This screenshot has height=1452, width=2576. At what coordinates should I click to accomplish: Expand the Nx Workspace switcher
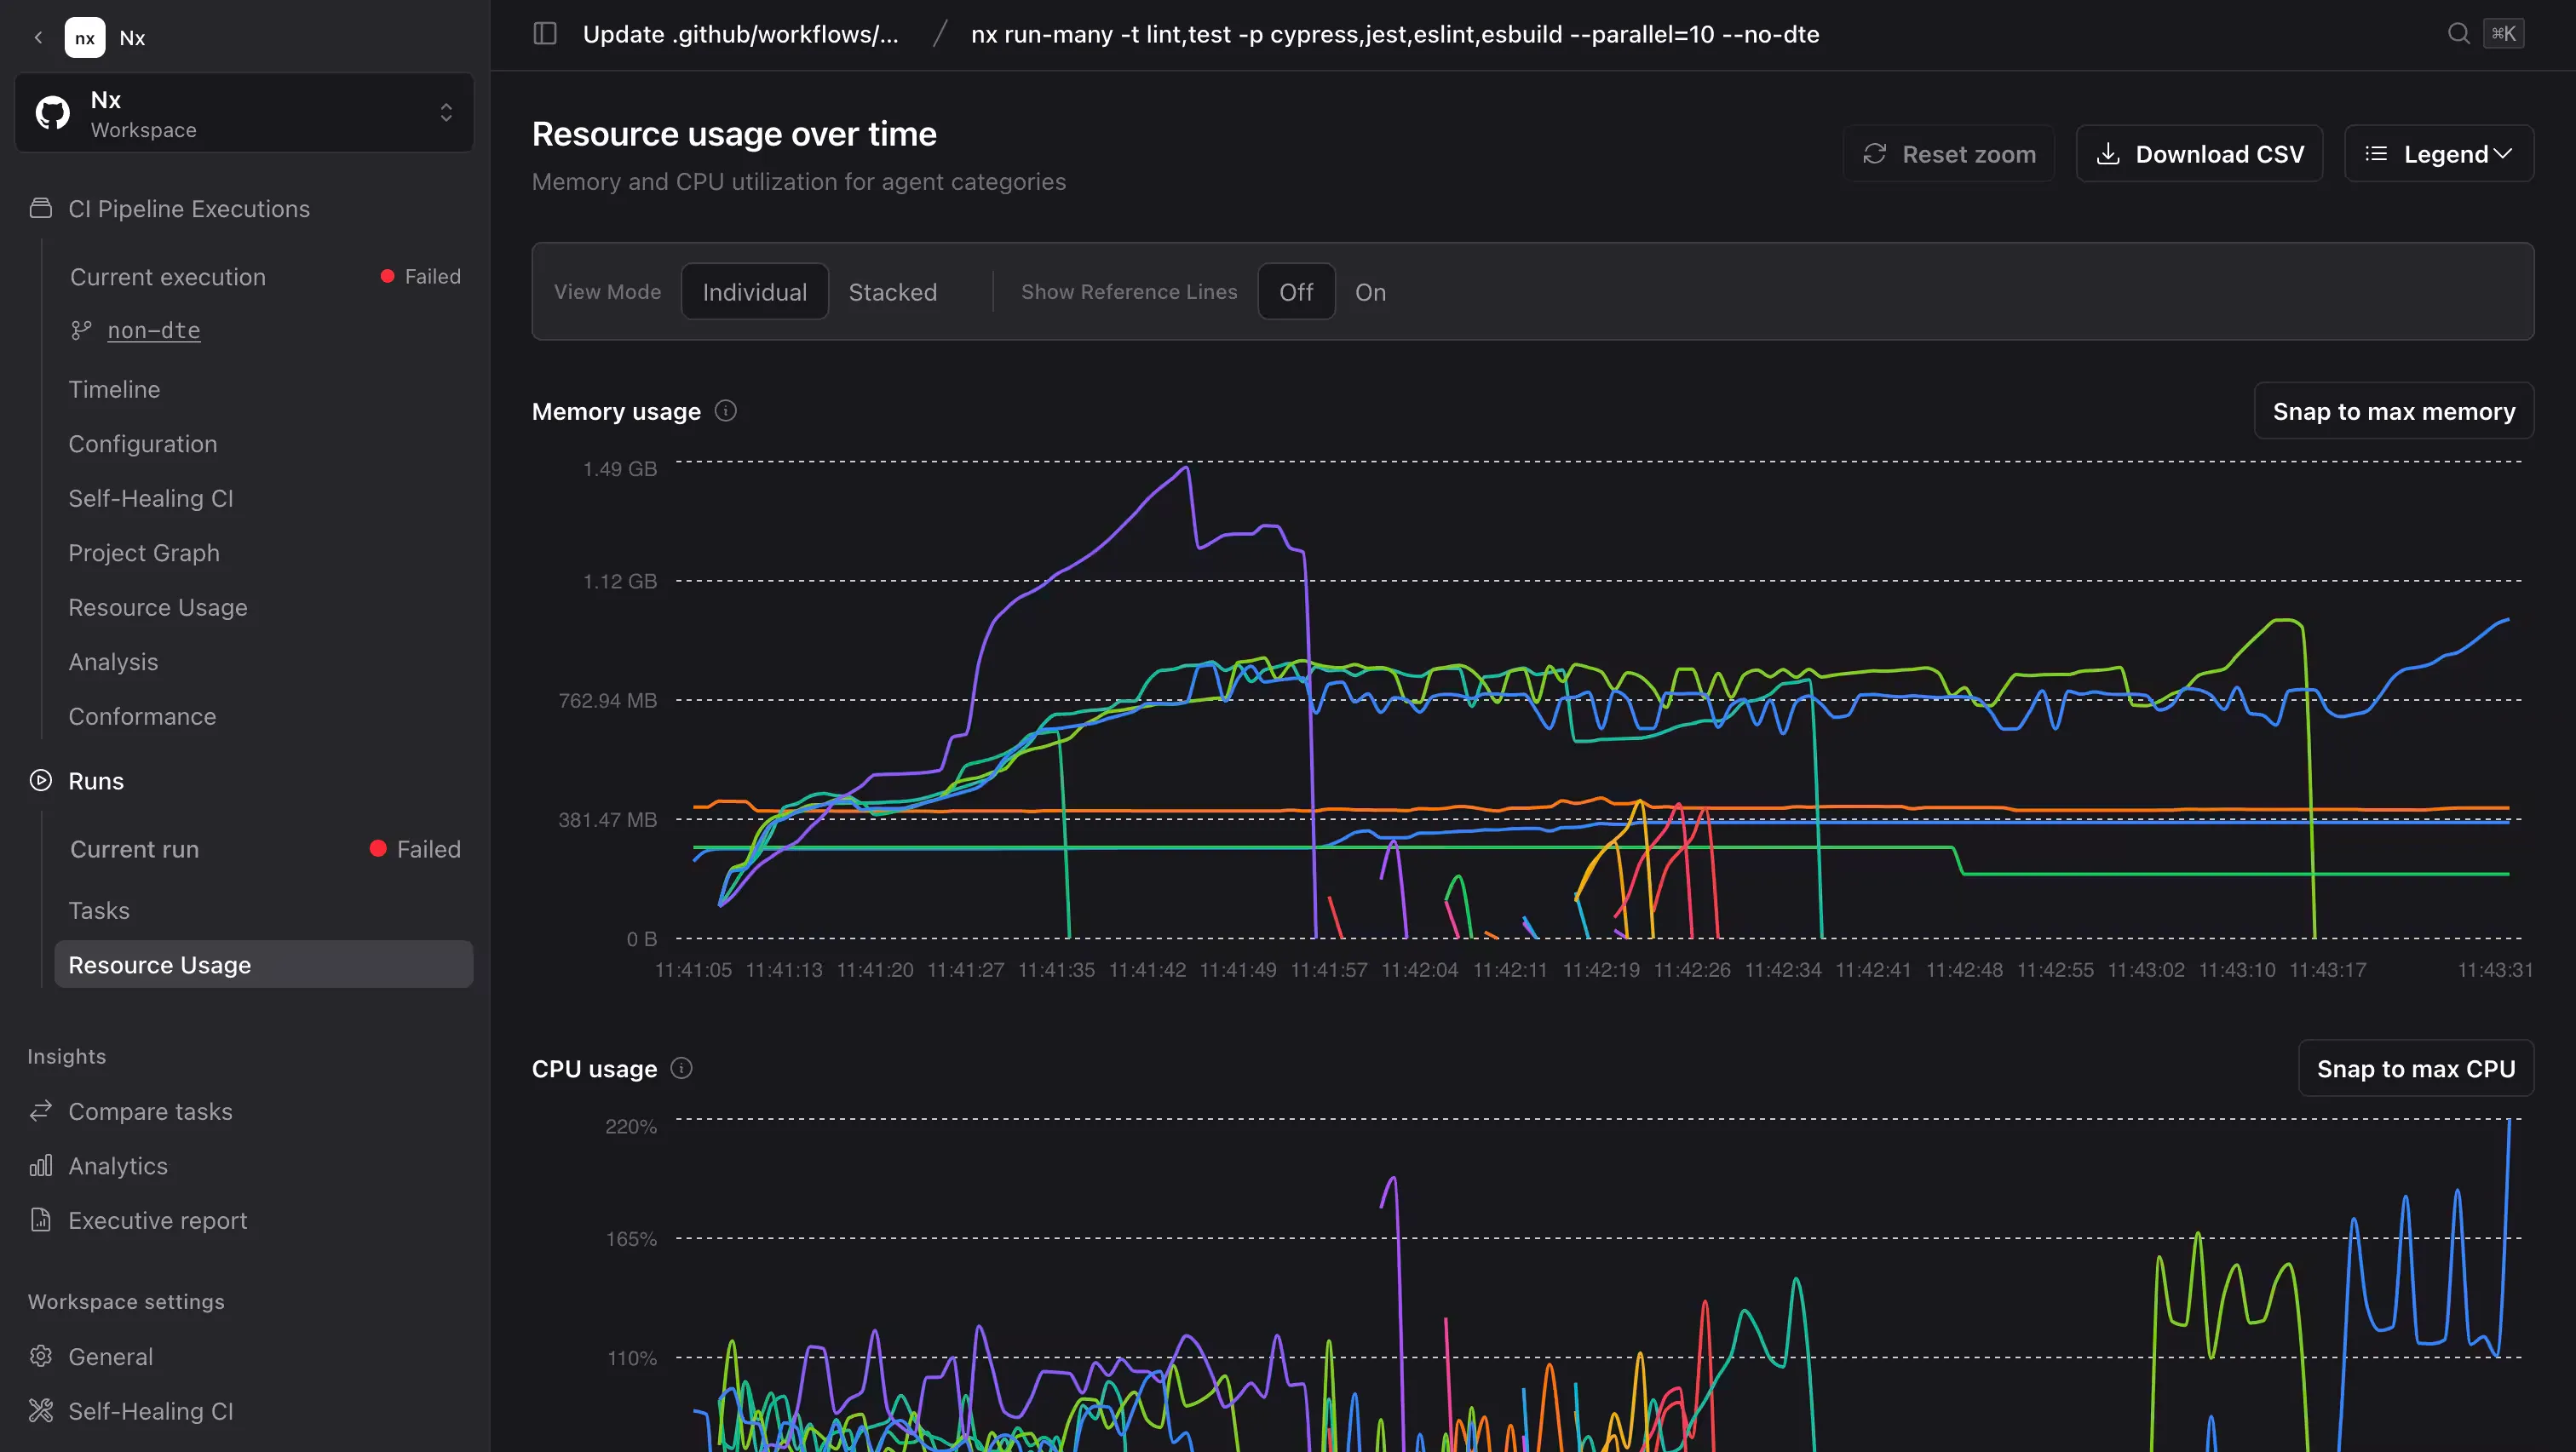click(x=244, y=113)
